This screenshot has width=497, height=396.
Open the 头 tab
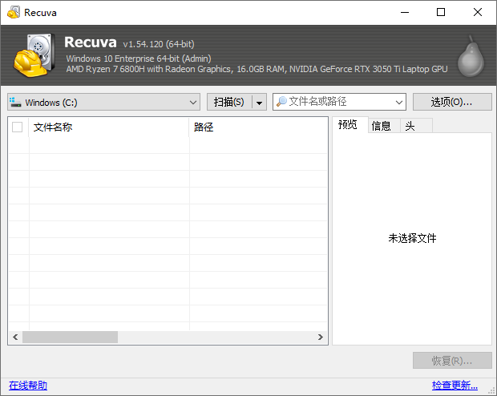(x=410, y=126)
